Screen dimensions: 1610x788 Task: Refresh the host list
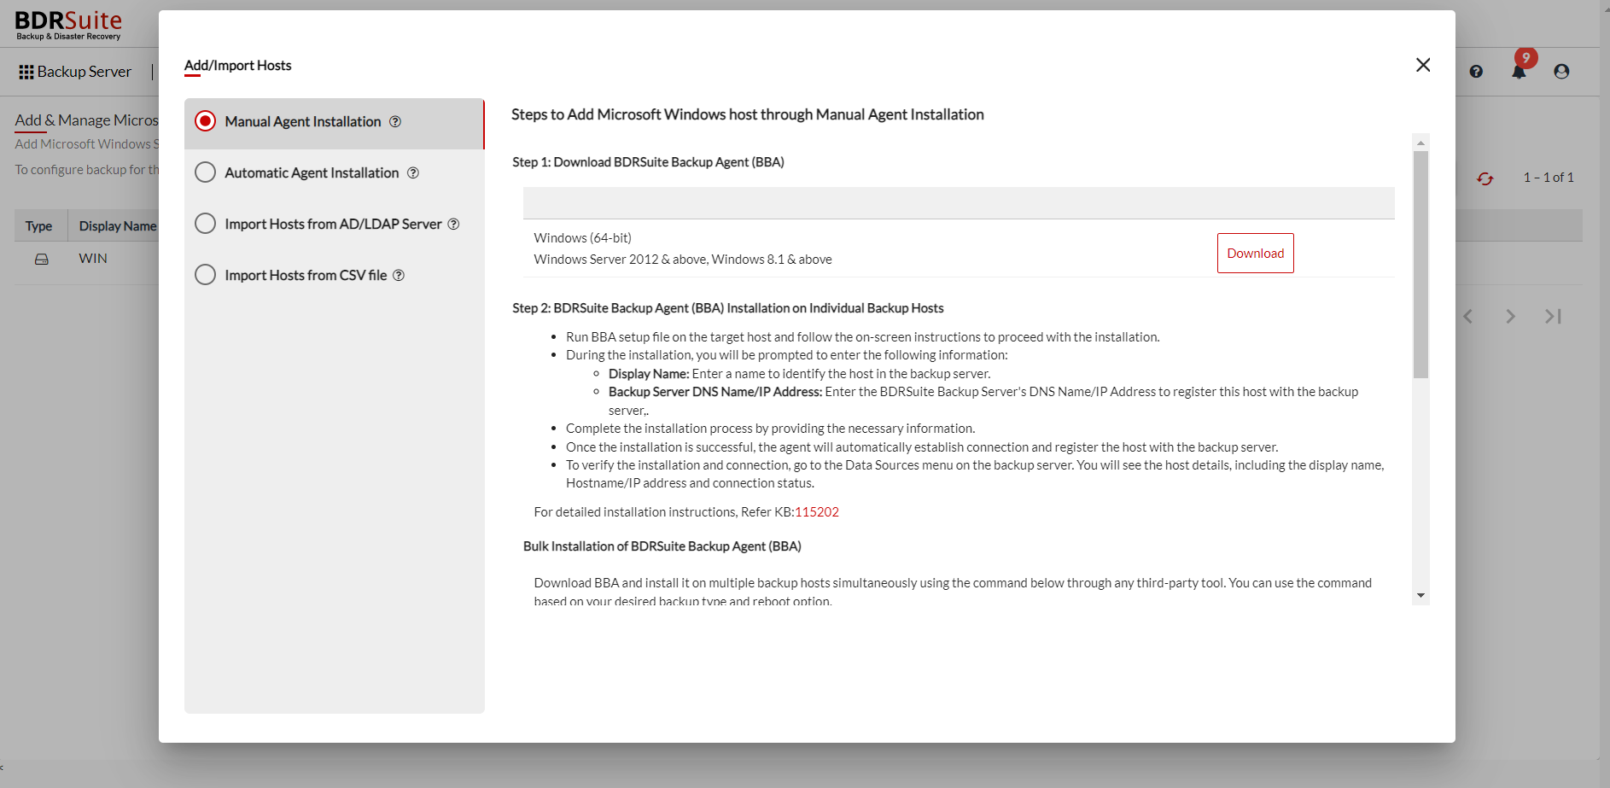(1485, 178)
